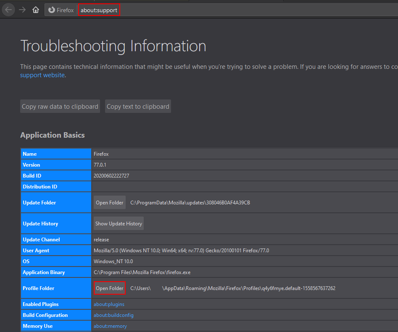The height and width of the screenshot is (332, 398).
Task: Select the version value 77.0.1
Action: pos(100,165)
